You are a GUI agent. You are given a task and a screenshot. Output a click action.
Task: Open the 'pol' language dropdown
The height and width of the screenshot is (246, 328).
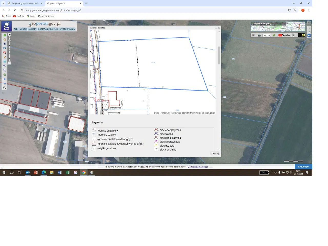[x=266, y=35]
